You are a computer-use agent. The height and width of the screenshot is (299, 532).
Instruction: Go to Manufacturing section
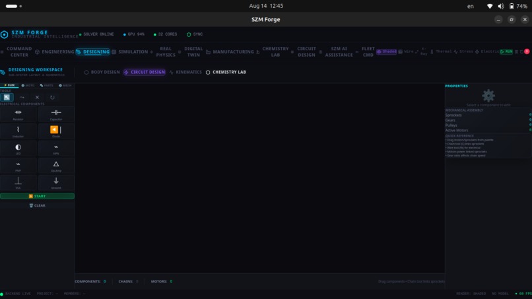[x=230, y=52]
